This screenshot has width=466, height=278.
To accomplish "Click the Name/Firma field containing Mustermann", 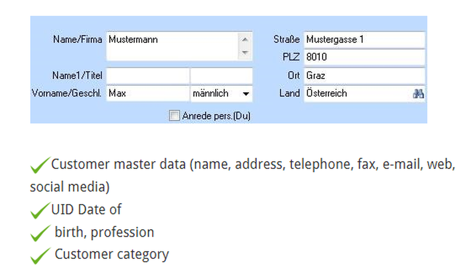I will pos(172,46).
